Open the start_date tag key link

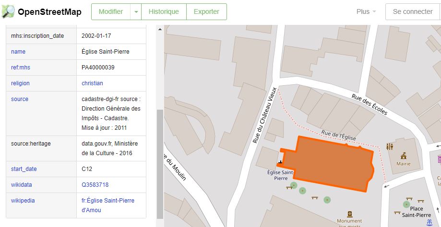[x=24, y=169]
